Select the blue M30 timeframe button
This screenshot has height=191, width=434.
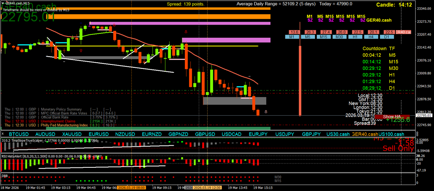click(339, 37)
